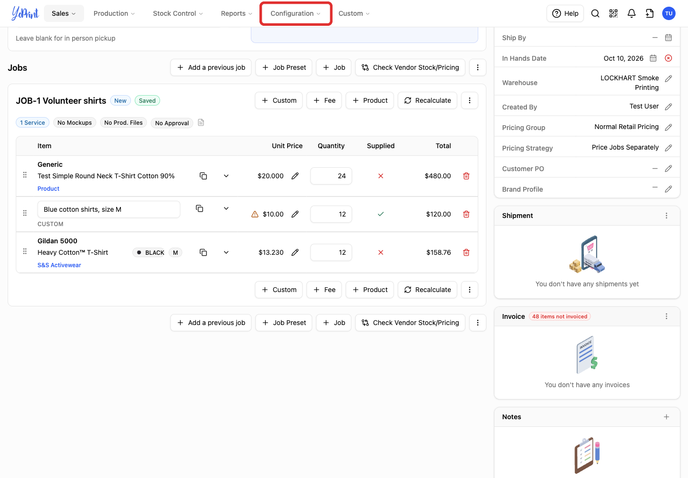The height and width of the screenshot is (478, 688).
Task: Edit the Warehouse field
Action: click(x=668, y=78)
